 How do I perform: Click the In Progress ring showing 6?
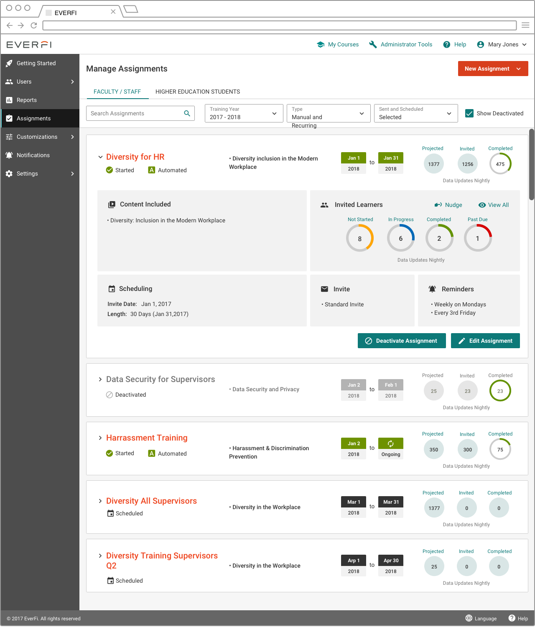401,238
